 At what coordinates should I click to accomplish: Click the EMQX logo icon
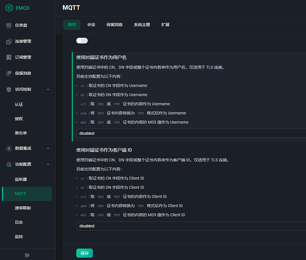click(9, 8)
